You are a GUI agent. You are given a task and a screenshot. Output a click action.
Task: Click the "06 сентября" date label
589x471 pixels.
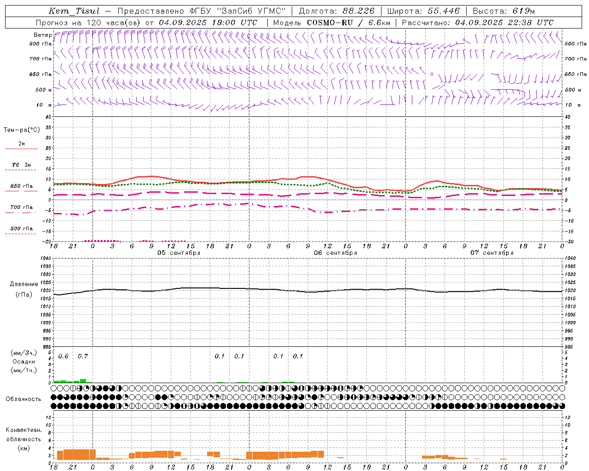tap(335, 253)
